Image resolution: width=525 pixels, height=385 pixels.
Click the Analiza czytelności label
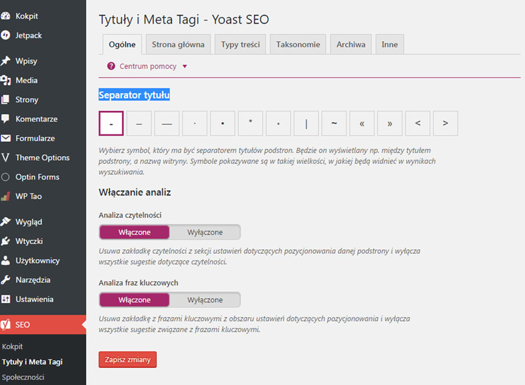click(x=130, y=215)
